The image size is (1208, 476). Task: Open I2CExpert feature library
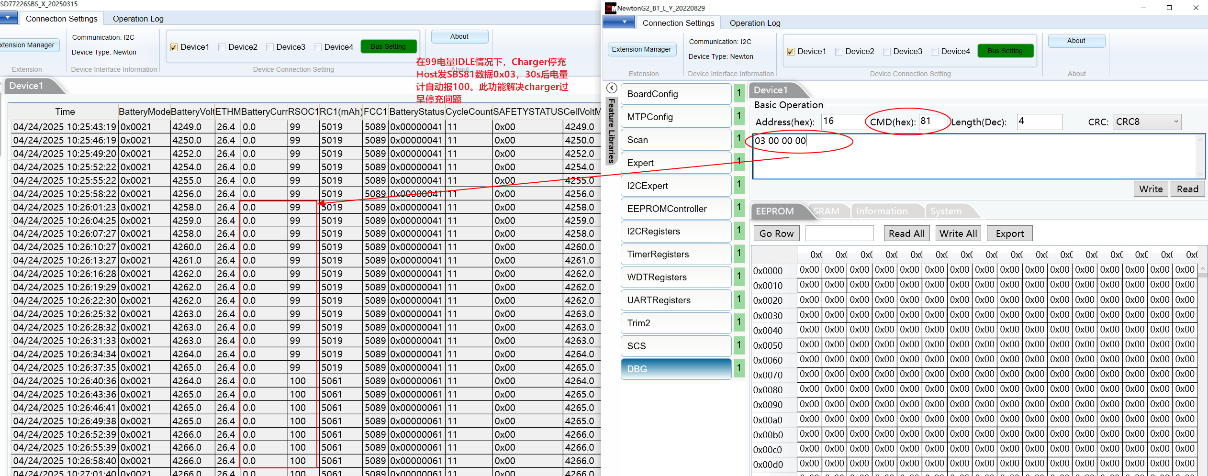(x=676, y=186)
